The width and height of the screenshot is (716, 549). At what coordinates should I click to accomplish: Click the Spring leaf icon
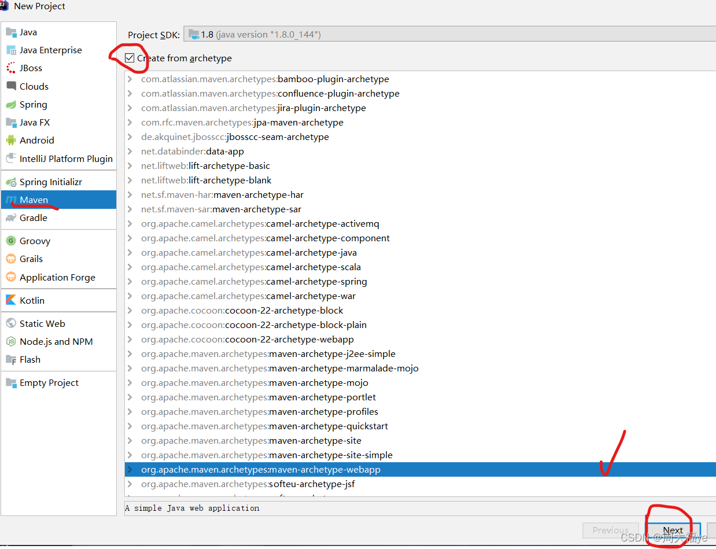pos(11,105)
